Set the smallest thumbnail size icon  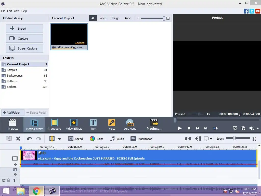pos(138,18)
